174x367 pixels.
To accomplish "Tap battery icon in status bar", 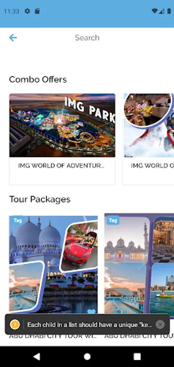I will (x=169, y=11).
